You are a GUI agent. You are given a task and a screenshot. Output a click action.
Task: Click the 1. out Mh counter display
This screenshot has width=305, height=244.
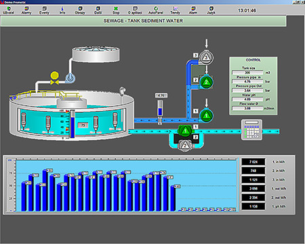(x=253, y=188)
